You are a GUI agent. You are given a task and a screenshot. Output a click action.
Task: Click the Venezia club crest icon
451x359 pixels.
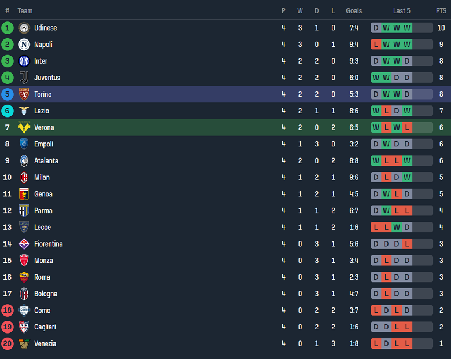[24, 344]
